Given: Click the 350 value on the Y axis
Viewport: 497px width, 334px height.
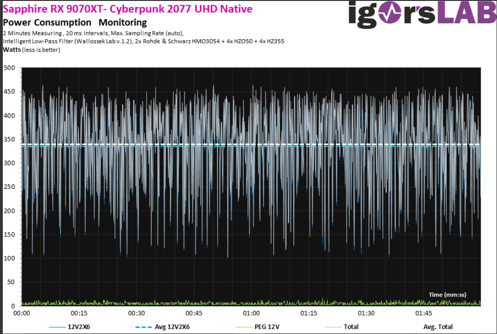Looking at the screenshot, I should pyautogui.click(x=9, y=139).
